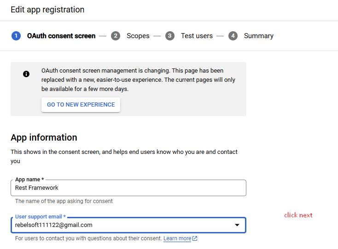Click the Edit app registration page title

[47, 9]
